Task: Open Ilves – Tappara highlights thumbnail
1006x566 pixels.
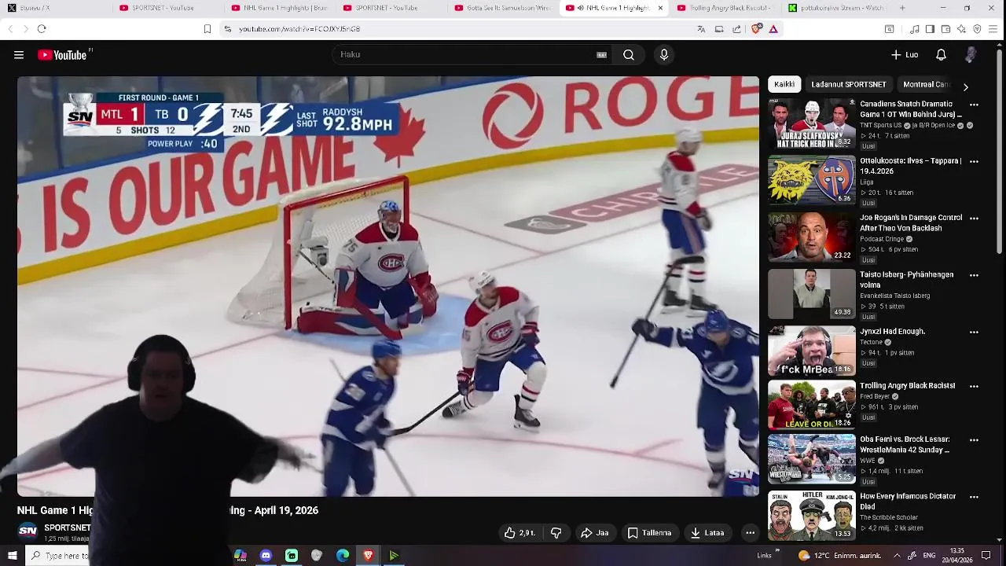Action: pyautogui.click(x=811, y=180)
